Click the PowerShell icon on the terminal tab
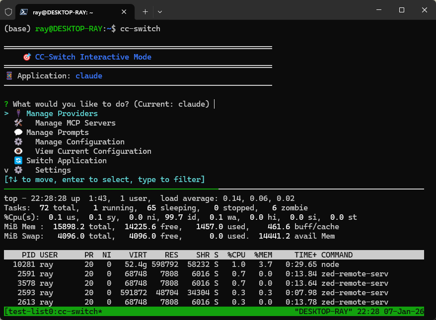 (x=24, y=11)
